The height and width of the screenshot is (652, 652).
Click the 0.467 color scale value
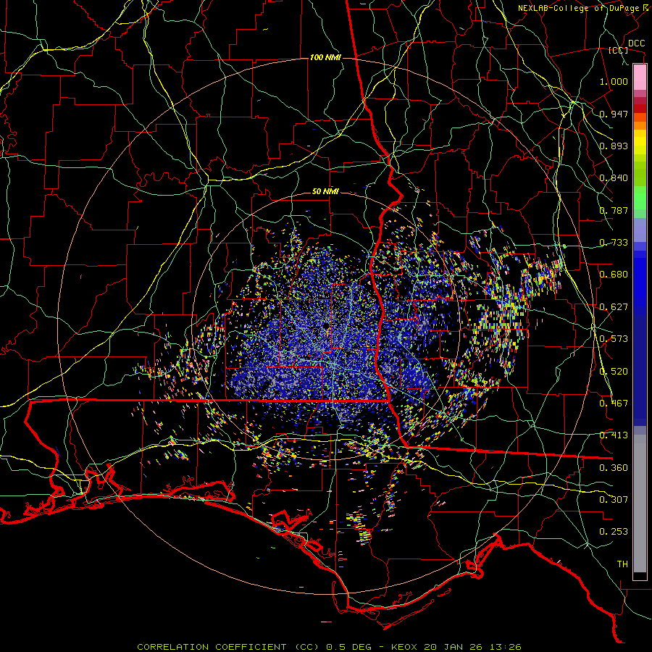(614, 404)
